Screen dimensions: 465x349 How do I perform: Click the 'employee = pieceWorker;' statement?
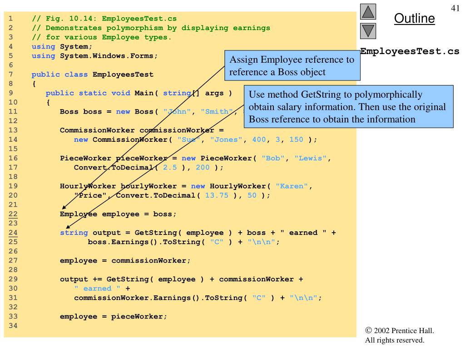(113, 317)
